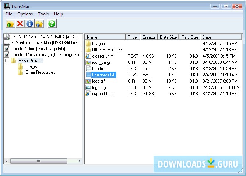Click Images folder icon in tree pane

(20, 66)
